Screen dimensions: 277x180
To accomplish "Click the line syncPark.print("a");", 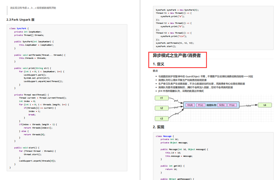I will [x=172, y=17].
